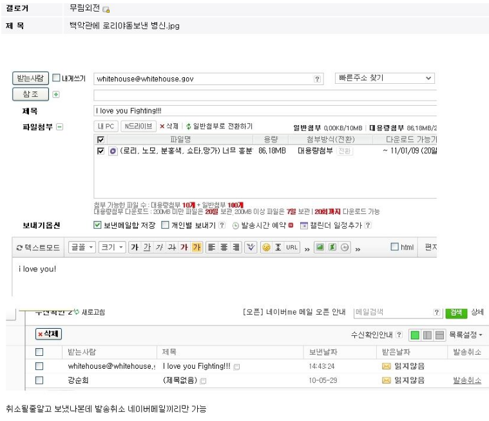Click 전환 button in attachment row
Image resolution: width=489 pixels, height=421 pixels.
click(345, 151)
